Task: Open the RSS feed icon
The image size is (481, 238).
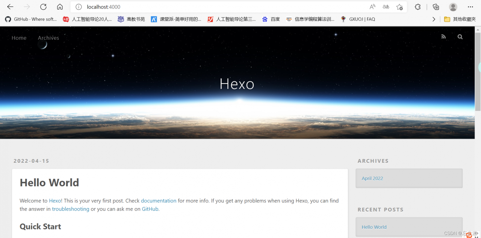Action: tap(443, 37)
